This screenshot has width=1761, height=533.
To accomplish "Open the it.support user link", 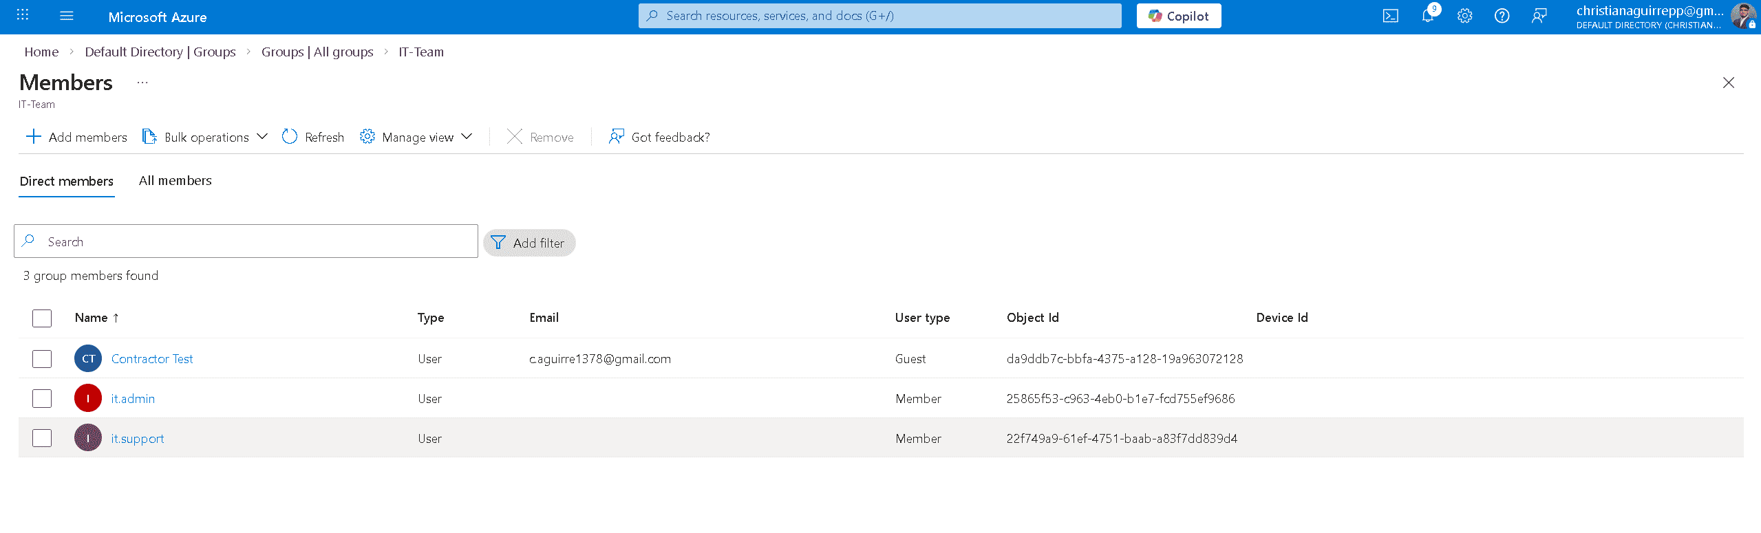I will coord(138,439).
